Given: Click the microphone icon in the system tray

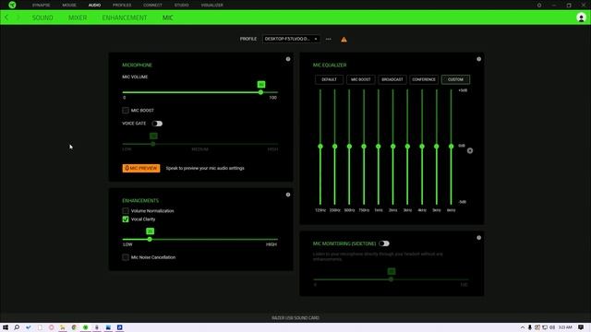Looking at the screenshot, I should tap(529, 327).
